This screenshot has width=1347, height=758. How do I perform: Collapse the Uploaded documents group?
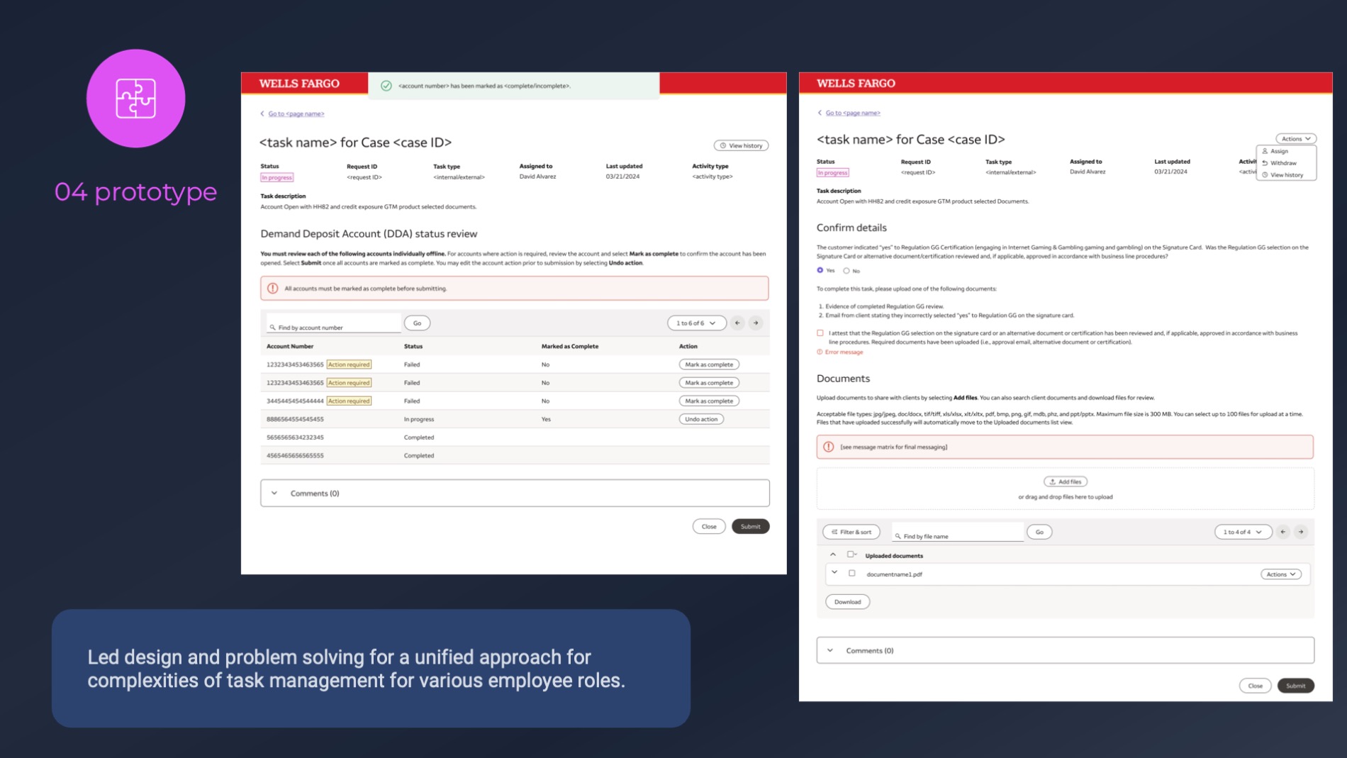(833, 555)
